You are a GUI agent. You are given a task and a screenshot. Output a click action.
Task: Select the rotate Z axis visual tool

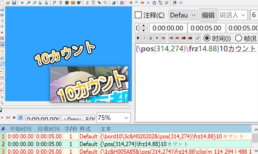point(2,21)
